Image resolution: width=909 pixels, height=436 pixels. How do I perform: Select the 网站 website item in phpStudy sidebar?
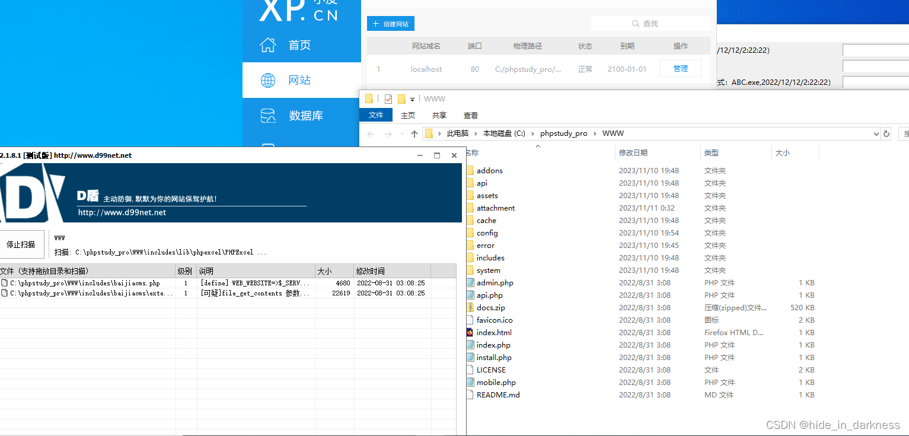click(301, 80)
